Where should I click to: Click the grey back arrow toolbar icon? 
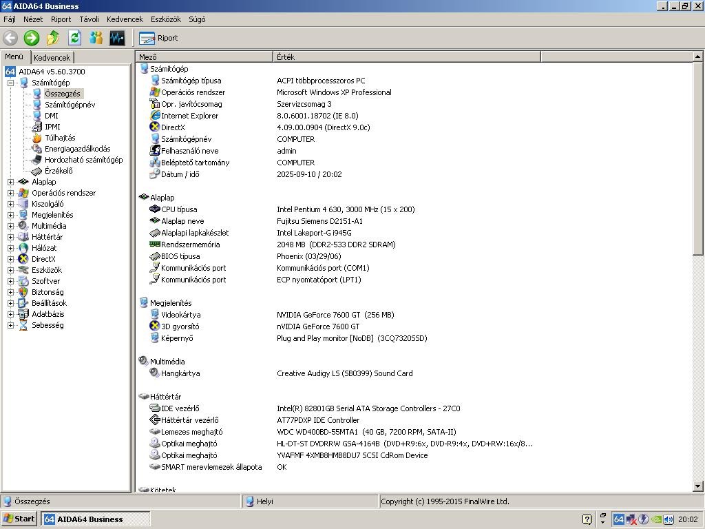10,39
